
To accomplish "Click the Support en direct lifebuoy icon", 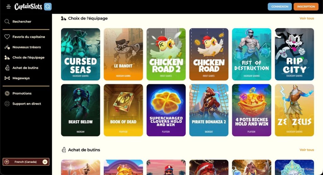I will [x=7, y=104].
